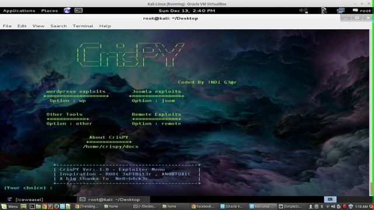Click the 'Remote Exploits' heading text
Viewport: 374px width, 210px height.
(x=157, y=114)
